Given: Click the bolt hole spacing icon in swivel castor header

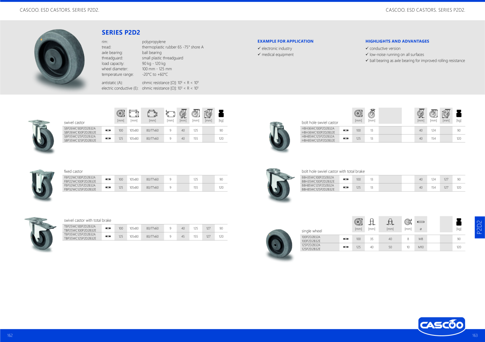Looking at the screenshot, I should (152, 113).
